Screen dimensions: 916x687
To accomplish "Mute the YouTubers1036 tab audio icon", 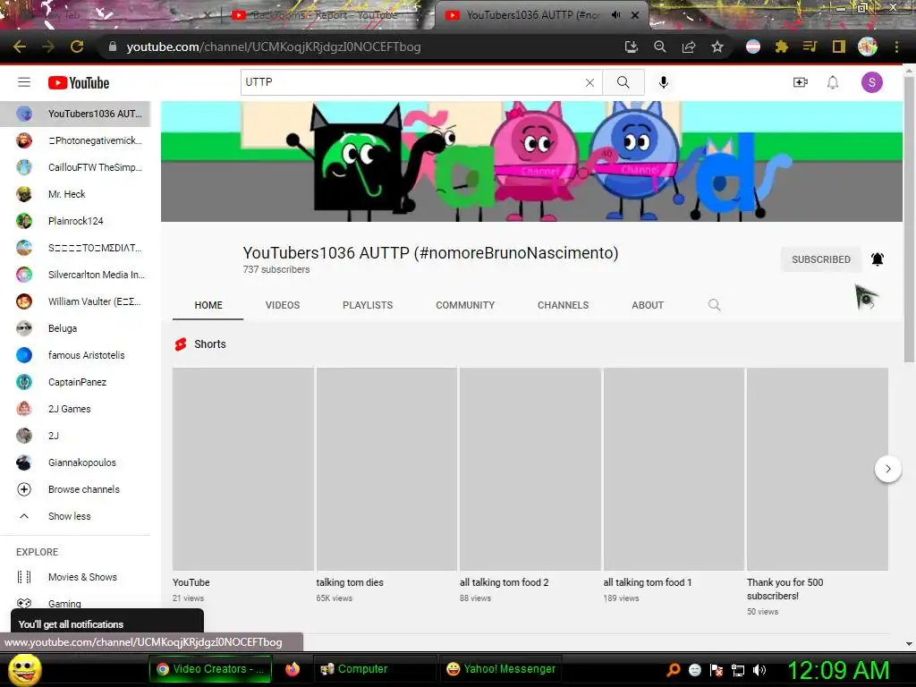I will pyautogui.click(x=615, y=15).
